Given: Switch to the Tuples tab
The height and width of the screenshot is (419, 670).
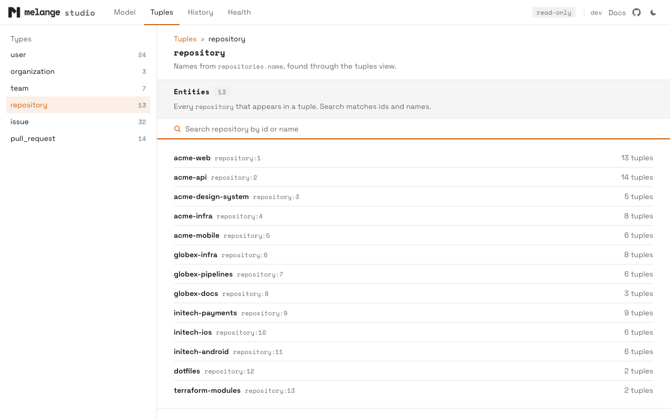Looking at the screenshot, I should pyautogui.click(x=162, y=13).
